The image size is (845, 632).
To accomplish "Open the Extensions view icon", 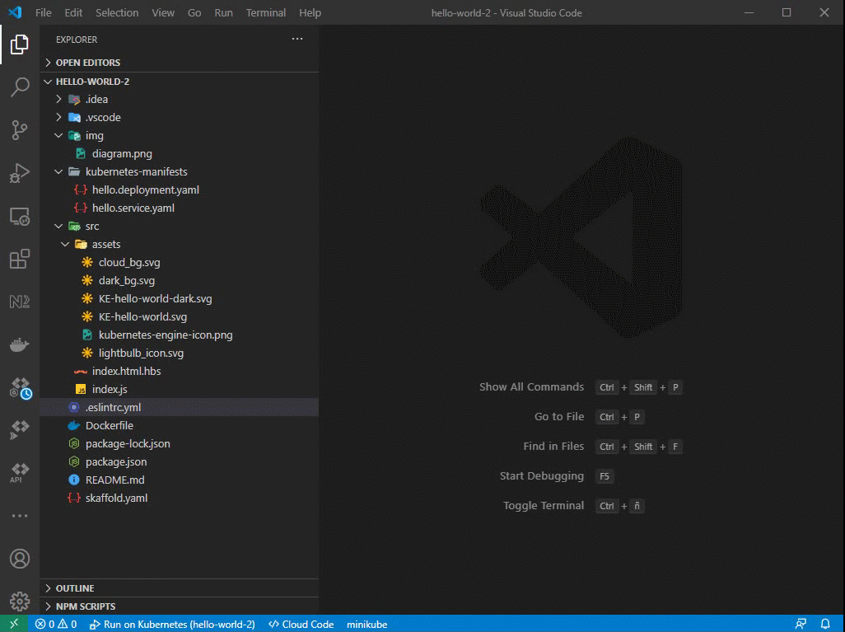I will click(20, 259).
